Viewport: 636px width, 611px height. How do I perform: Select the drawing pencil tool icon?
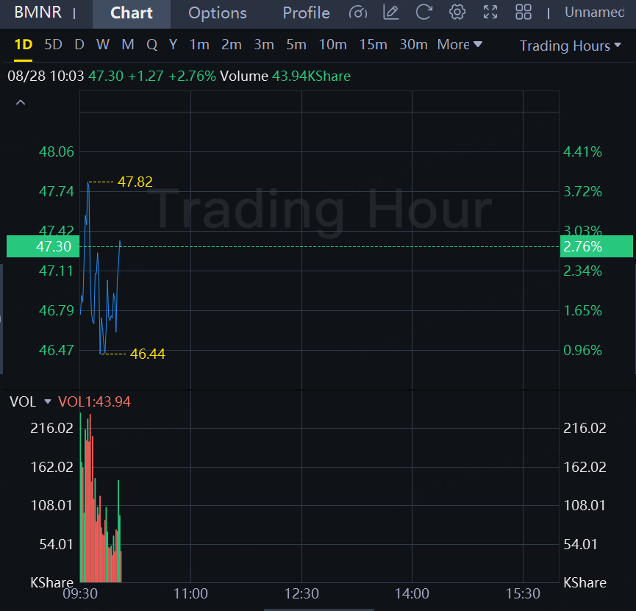(x=391, y=12)
